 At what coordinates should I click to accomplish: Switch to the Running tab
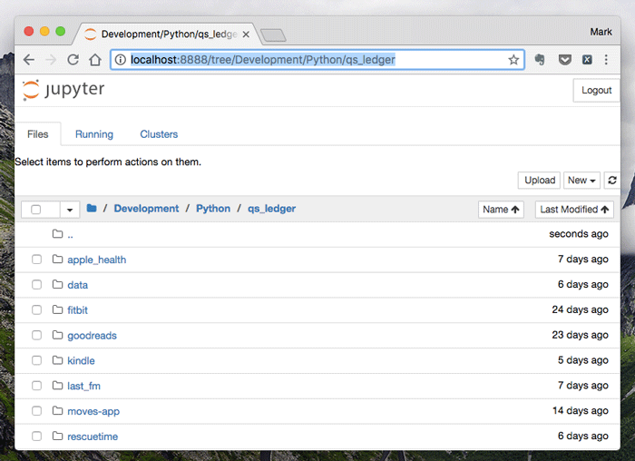click(94, 134)
